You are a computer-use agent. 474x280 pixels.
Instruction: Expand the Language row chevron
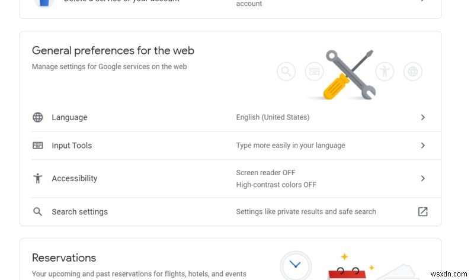click(422, 117)
